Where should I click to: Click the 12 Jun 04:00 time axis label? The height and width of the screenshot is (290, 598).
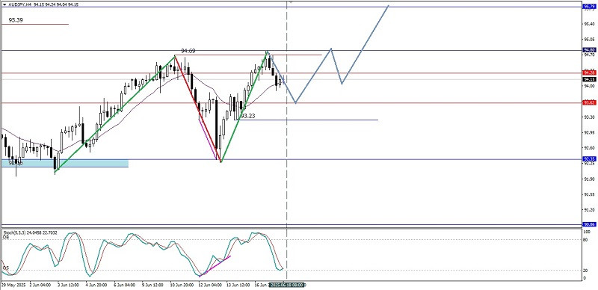[210, 285]
